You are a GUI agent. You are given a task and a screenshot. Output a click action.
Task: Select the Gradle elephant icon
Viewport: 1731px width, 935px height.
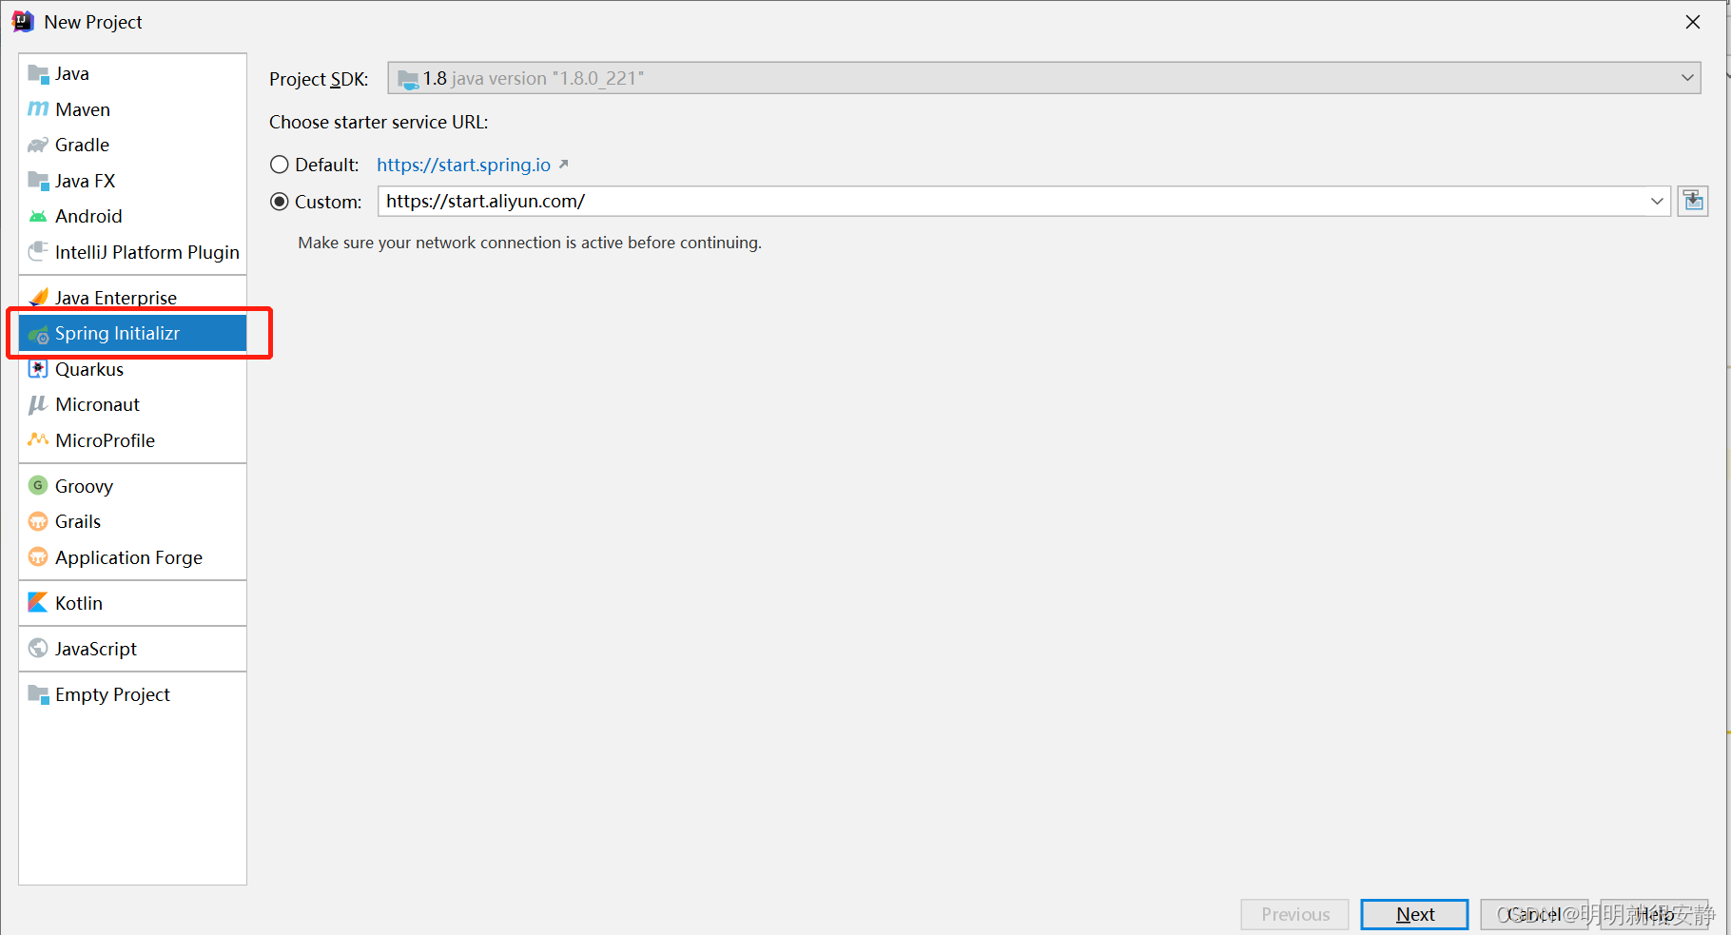click(38, 145)
